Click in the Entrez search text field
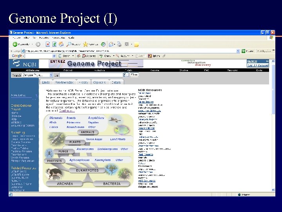Image resolution: width=282 pixels, height=212 pixels. pyautogui.click(x=91, y=75)
